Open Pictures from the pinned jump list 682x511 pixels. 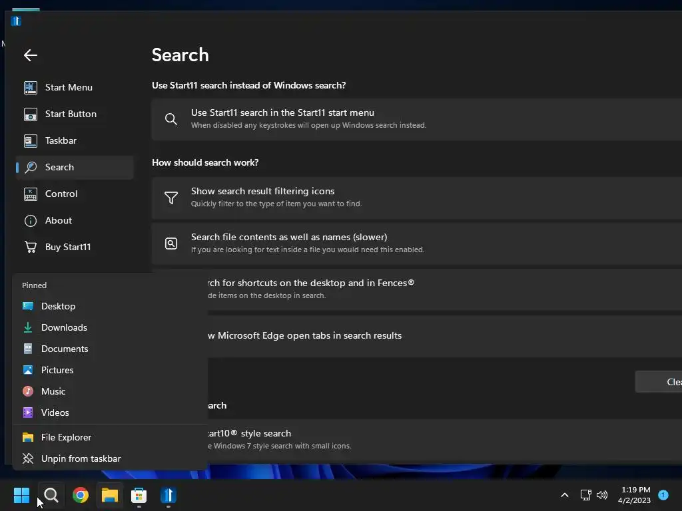(x=110, y=370)
